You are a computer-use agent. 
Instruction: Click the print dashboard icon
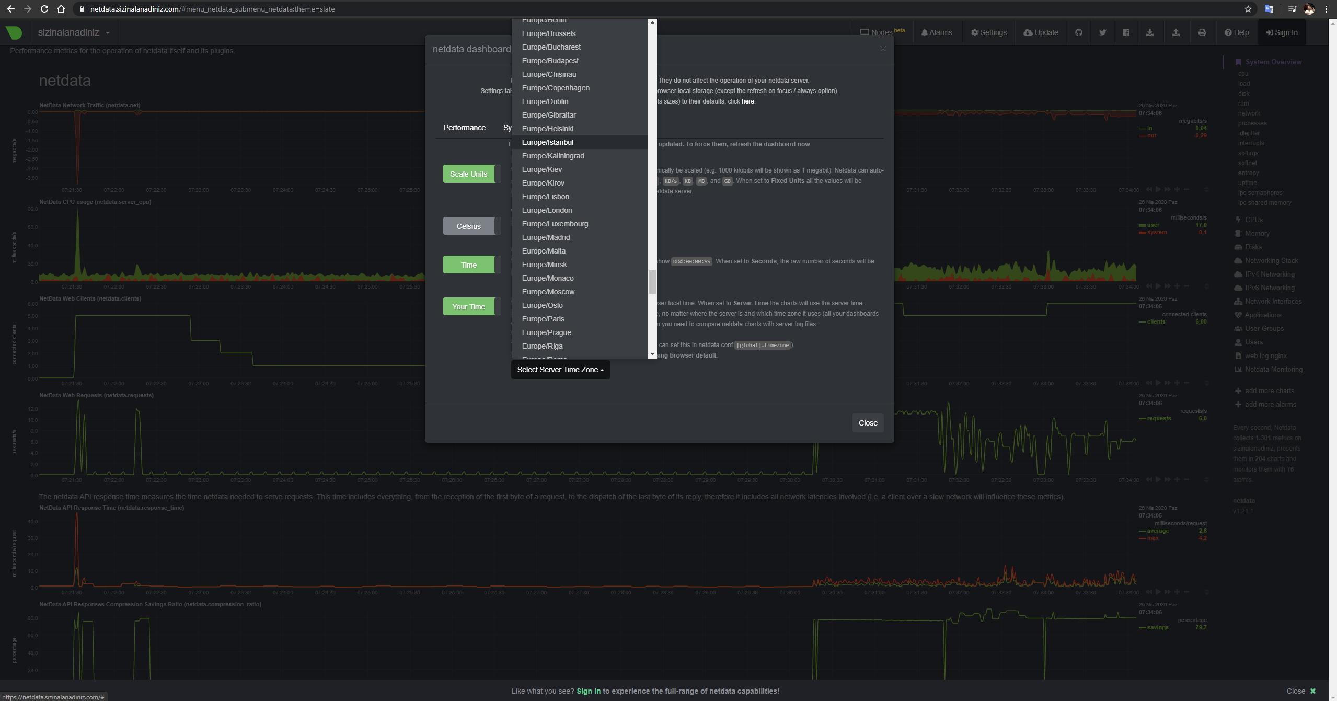1202,32
